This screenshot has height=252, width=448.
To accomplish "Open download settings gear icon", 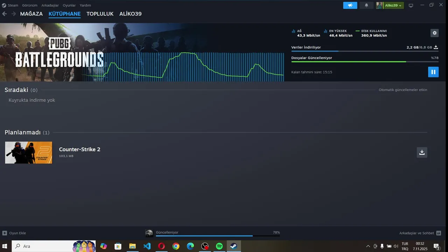I will 434,33.
